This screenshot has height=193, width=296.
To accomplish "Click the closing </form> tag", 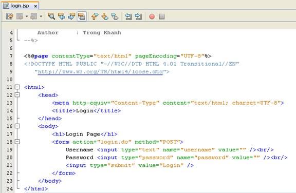I will point(64,173).
